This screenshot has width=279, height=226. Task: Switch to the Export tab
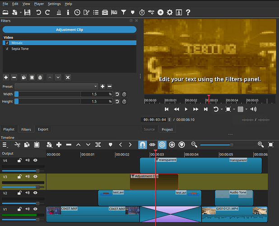tap(43, 129)
